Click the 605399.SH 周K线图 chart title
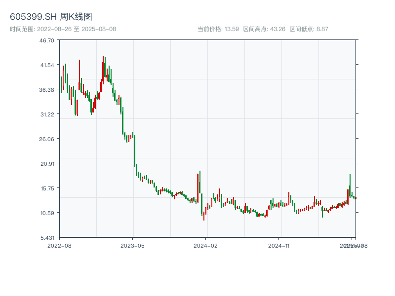 pyautogui.click(x=51, y=17)
